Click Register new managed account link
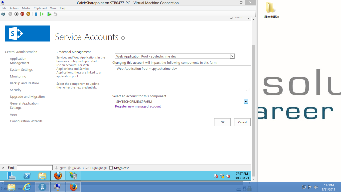Viewport: 341px width, 192px height. [x=138, y=106]
